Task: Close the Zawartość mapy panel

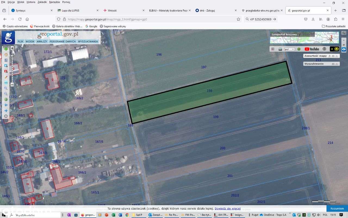Action: pyautogui.click(x=337, y=56)
